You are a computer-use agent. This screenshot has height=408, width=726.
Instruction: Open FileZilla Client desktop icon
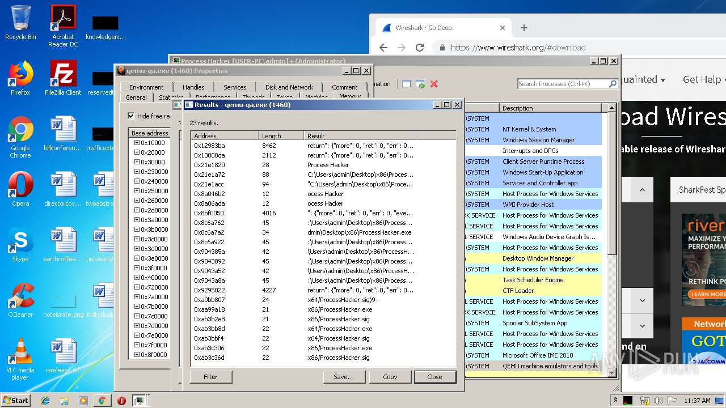[x=63, y=78]
